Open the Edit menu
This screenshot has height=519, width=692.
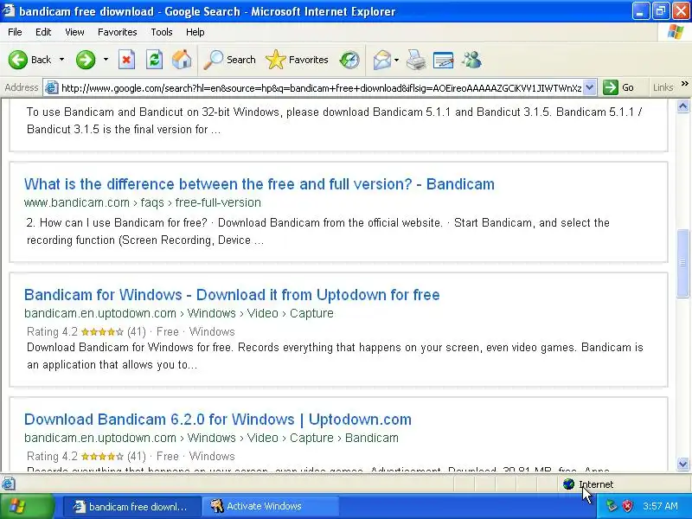click(x=43, y=32)
